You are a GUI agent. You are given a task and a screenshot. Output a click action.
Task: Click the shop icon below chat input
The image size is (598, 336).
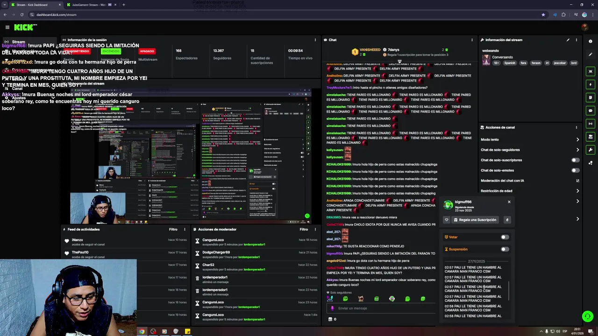tap(330, 319)
